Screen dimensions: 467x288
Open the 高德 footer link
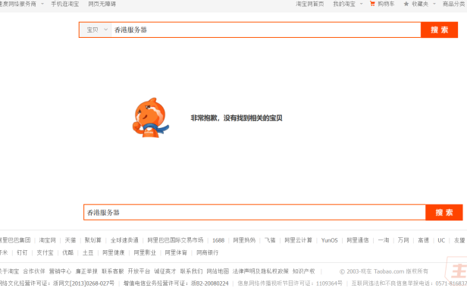423,240
